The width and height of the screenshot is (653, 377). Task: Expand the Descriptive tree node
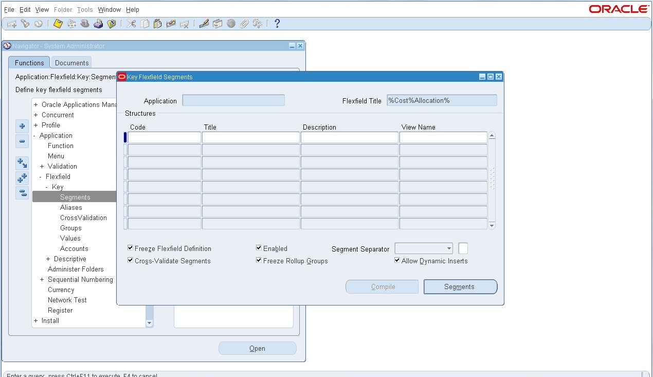(x=48, y=259)
